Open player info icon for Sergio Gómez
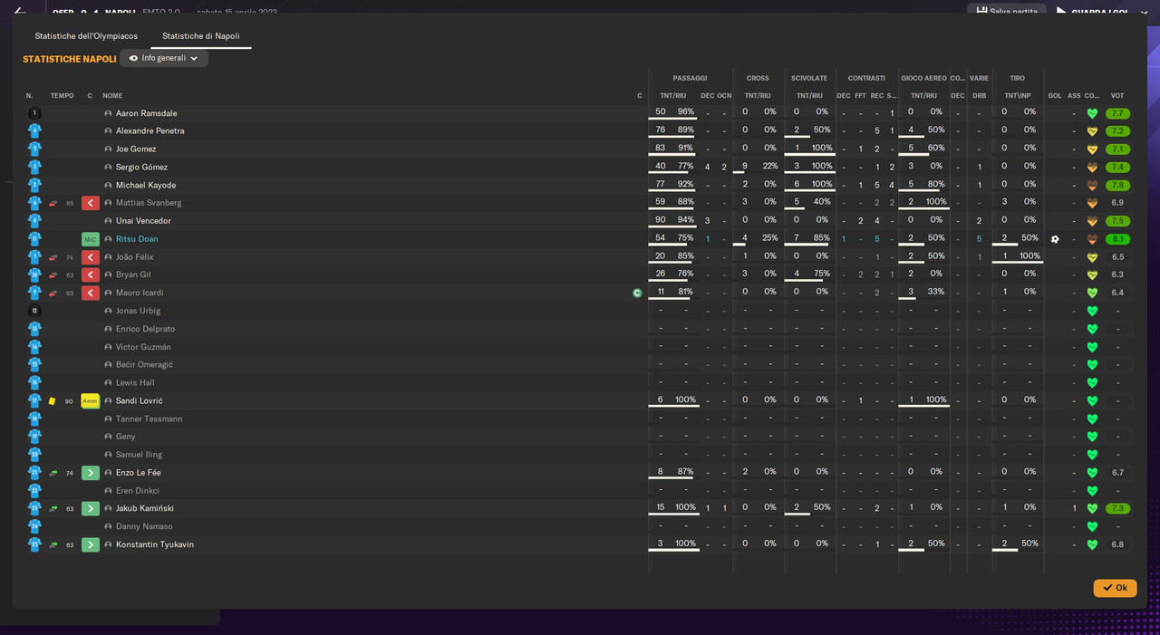 [x=108, y=168]
